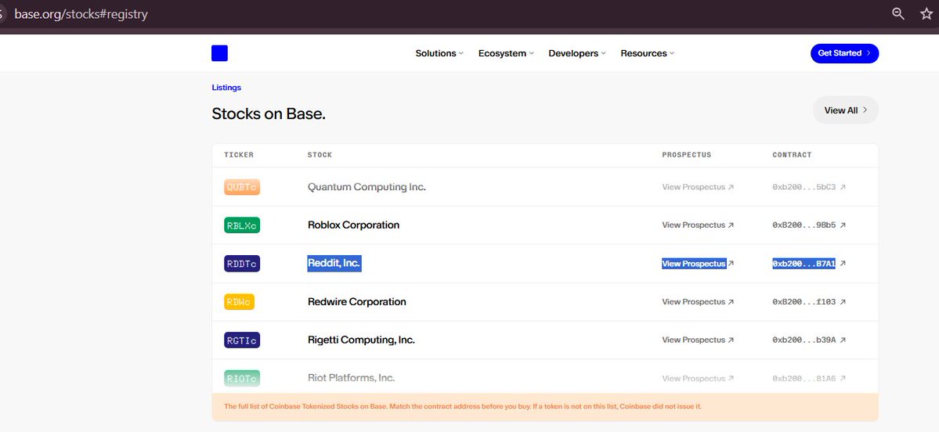The width and height of the screenshot is (939, 432).
Task: Click the Riot Platforms prospectus external-link arrow
Action: (x=731, y=379)
